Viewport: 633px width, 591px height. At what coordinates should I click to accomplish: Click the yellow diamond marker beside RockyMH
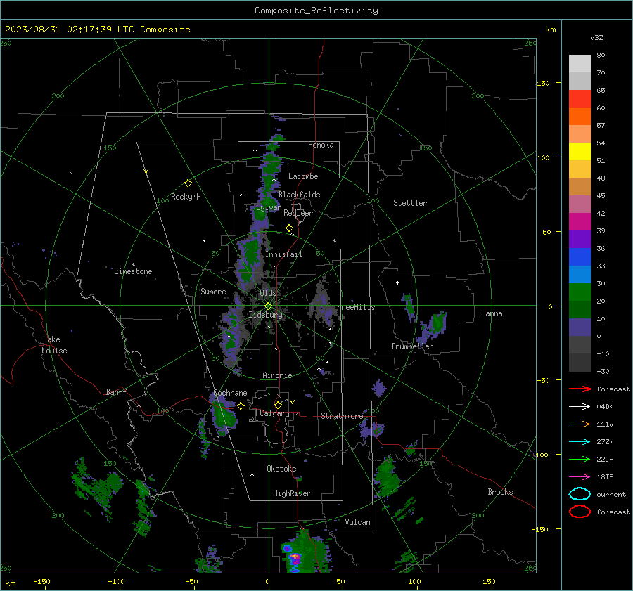[188, 183]
